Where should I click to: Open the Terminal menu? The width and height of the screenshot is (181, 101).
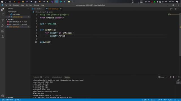(36, 5)
